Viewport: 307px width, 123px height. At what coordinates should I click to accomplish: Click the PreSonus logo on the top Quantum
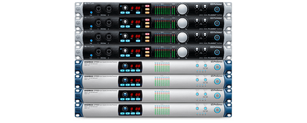tap(216, 4)
